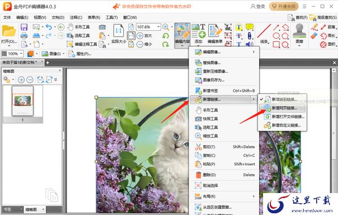Click the 放大 zoom in button
Screen dimensions: 338x215
(x=144, y=35)
